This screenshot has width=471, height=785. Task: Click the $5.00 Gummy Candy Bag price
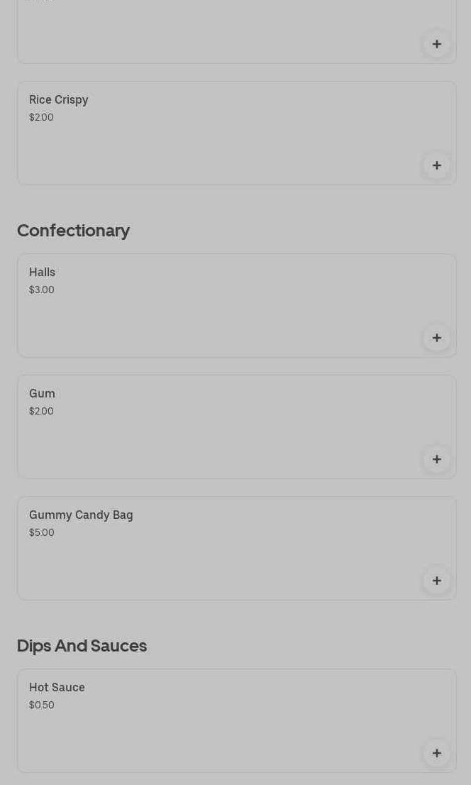(x=42, y=532)
